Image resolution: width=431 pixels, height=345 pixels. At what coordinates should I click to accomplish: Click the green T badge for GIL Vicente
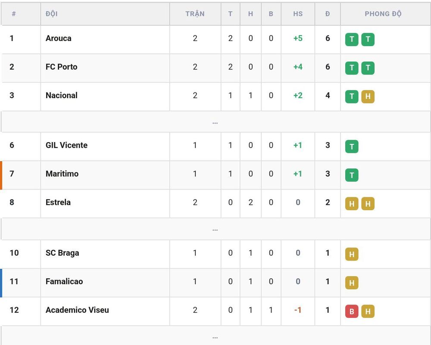point(352,146)
